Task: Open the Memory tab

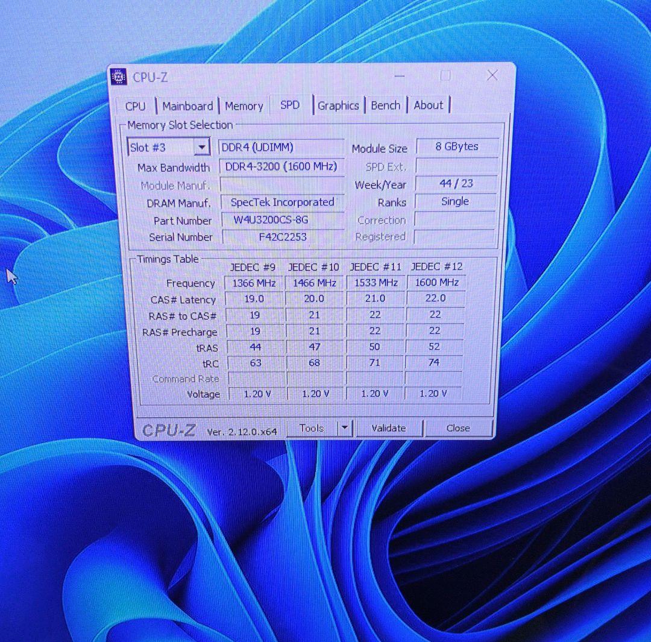Action: tap(244, 106)
